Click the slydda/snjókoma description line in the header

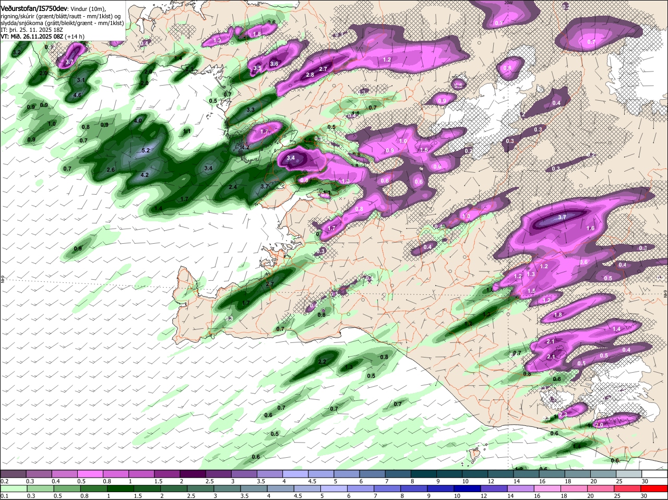click(62, 23)
